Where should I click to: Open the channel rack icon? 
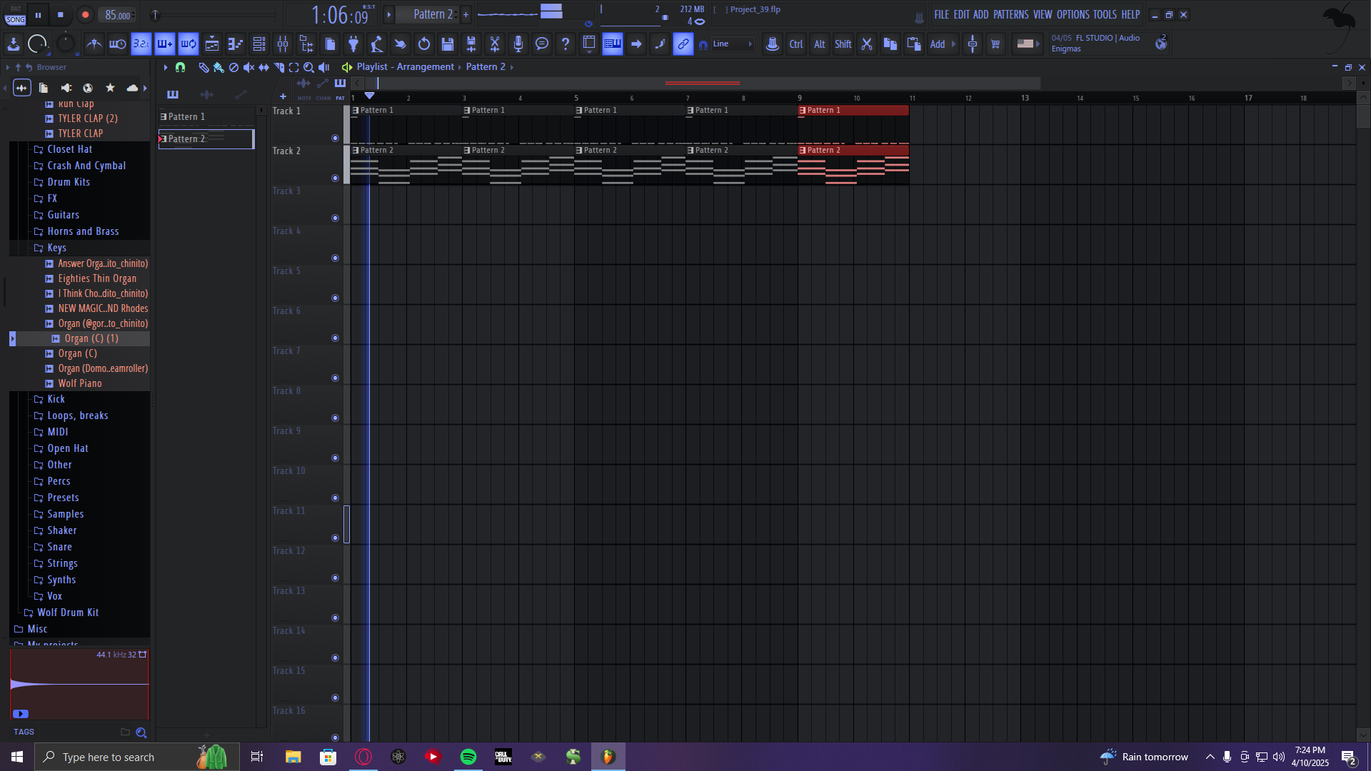(259, 44)
